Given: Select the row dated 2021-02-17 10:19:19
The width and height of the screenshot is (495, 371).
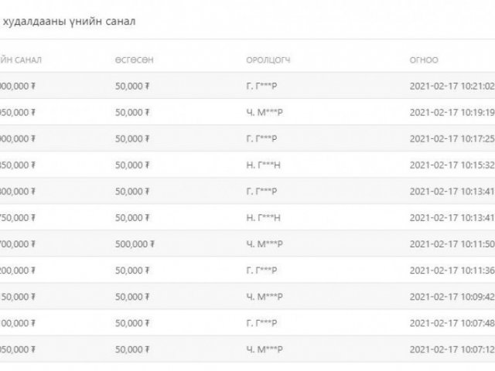Looking at the screenshot, I should coord(247,112).
